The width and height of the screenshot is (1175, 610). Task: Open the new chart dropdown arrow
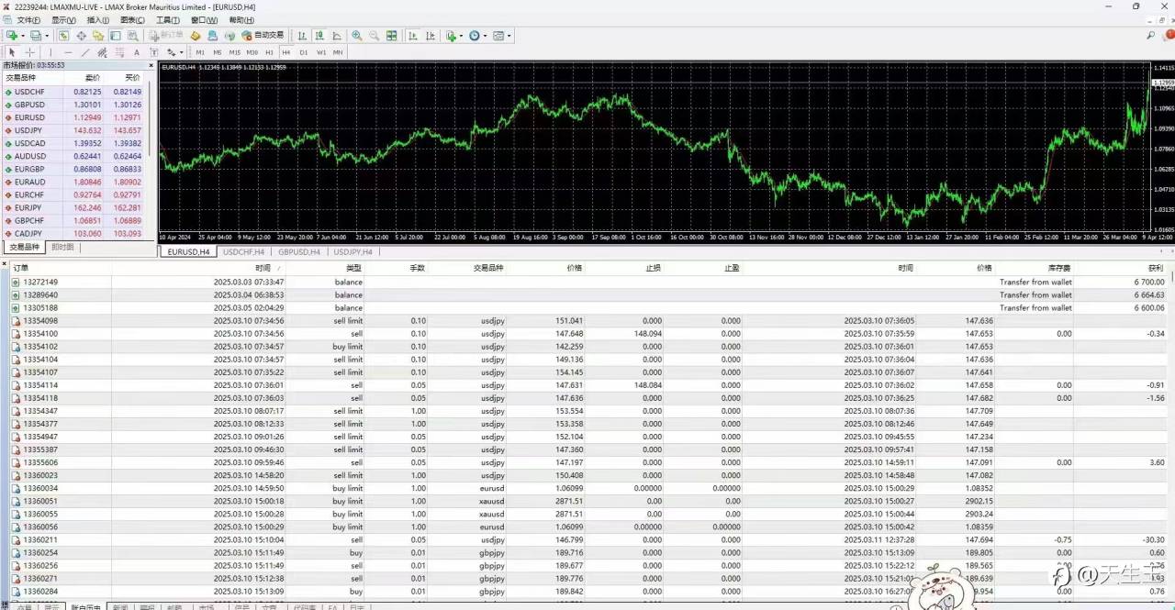point(22,36)
